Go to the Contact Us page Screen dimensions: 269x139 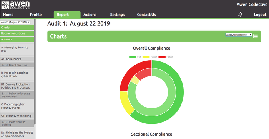coord(146,15)
